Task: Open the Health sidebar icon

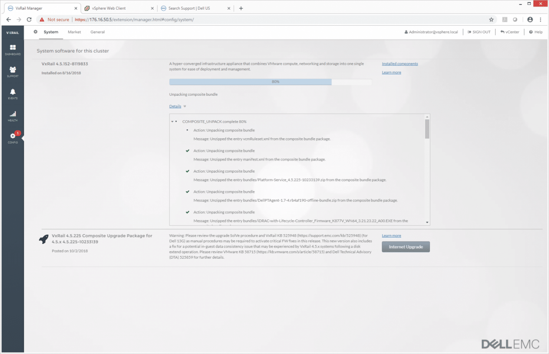Action: pyautogui.click(x=13, y=116)
